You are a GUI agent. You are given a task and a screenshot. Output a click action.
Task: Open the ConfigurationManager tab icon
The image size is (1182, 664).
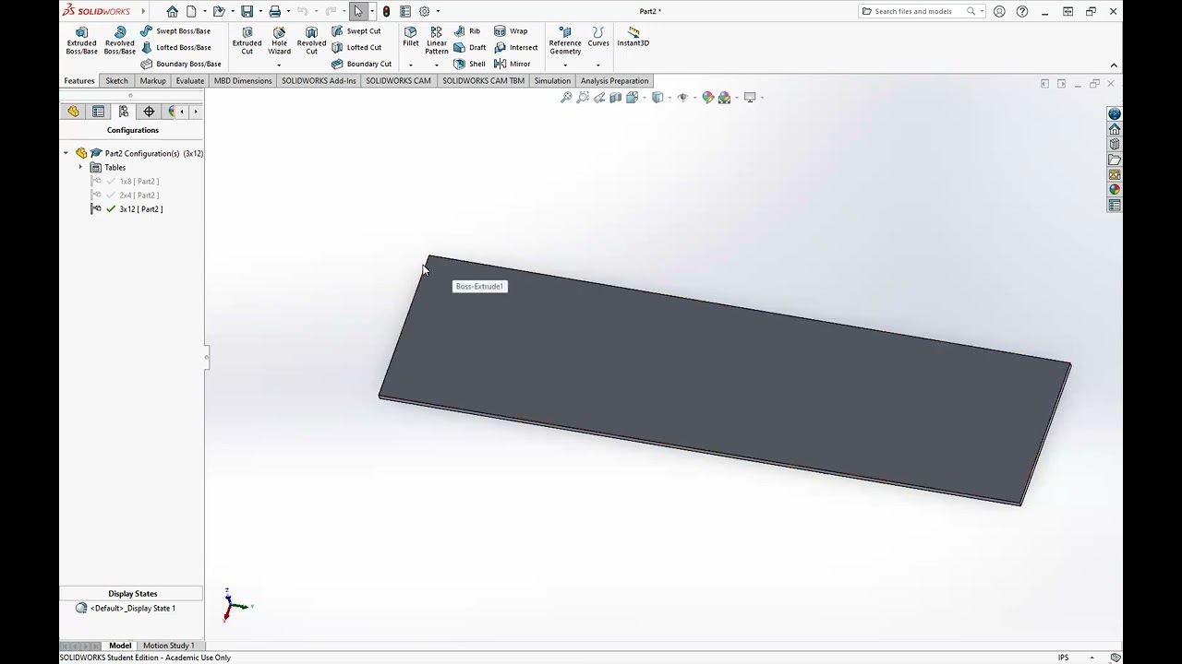[x=124, y=112]
